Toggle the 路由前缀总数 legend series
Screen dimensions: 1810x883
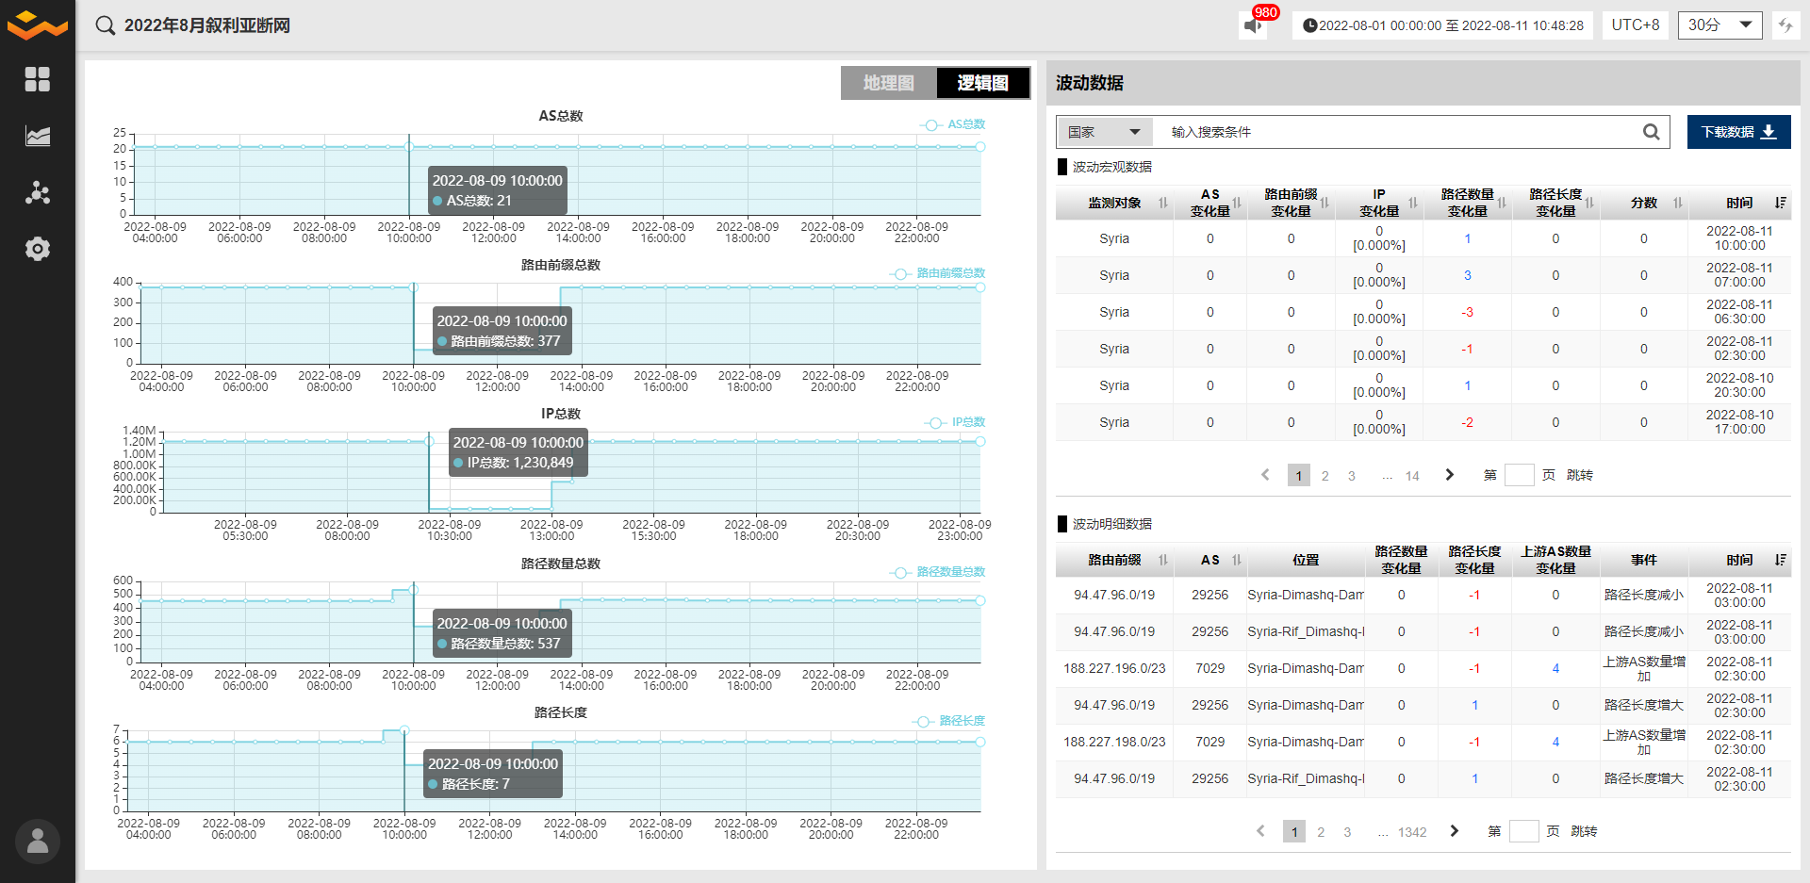pos(937,273)
